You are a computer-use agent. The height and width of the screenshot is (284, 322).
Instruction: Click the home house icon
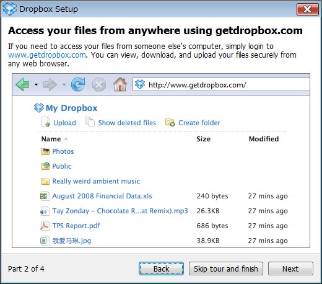coord(120,84)
